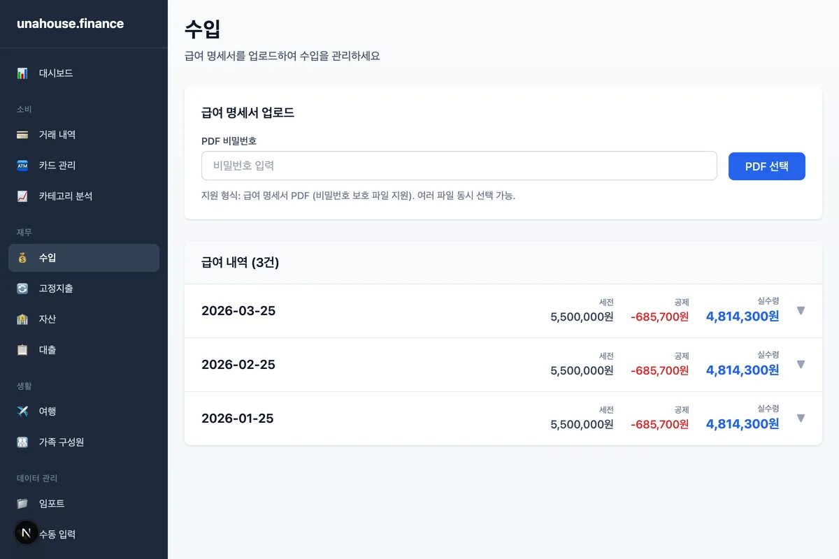Click the Next.js round N badge

(x=27, y=533)
